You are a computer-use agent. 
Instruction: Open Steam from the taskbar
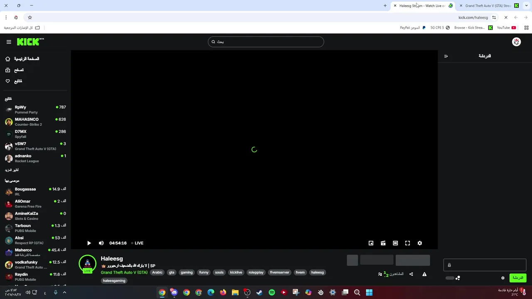[x=259, y=292]
